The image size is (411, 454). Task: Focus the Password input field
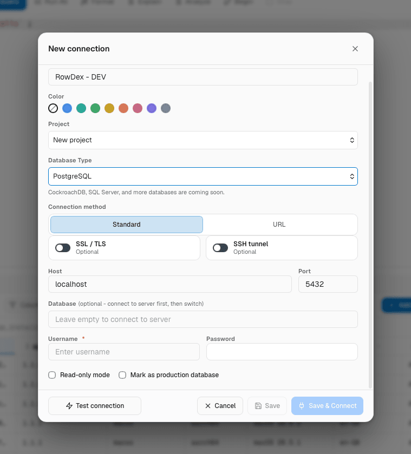(x=282, y=352)
